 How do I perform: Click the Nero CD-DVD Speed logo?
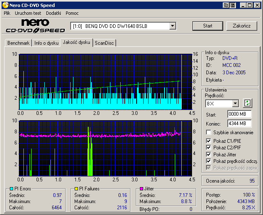tap(35, 26)
